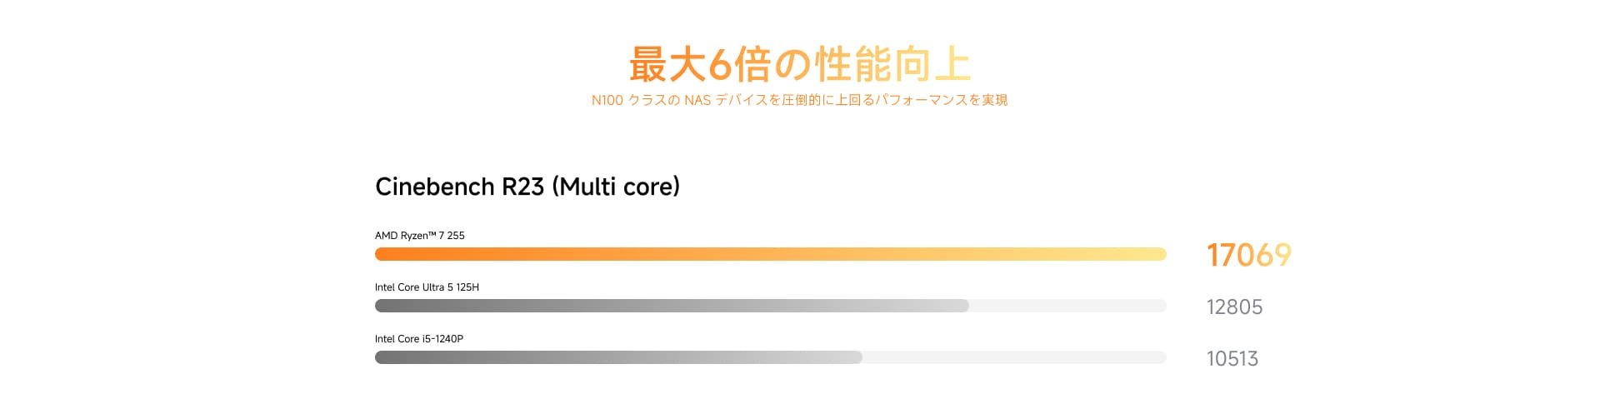Click the orange subtitle below the headline
1600x404 pixels.
click(x=799, y=100)
